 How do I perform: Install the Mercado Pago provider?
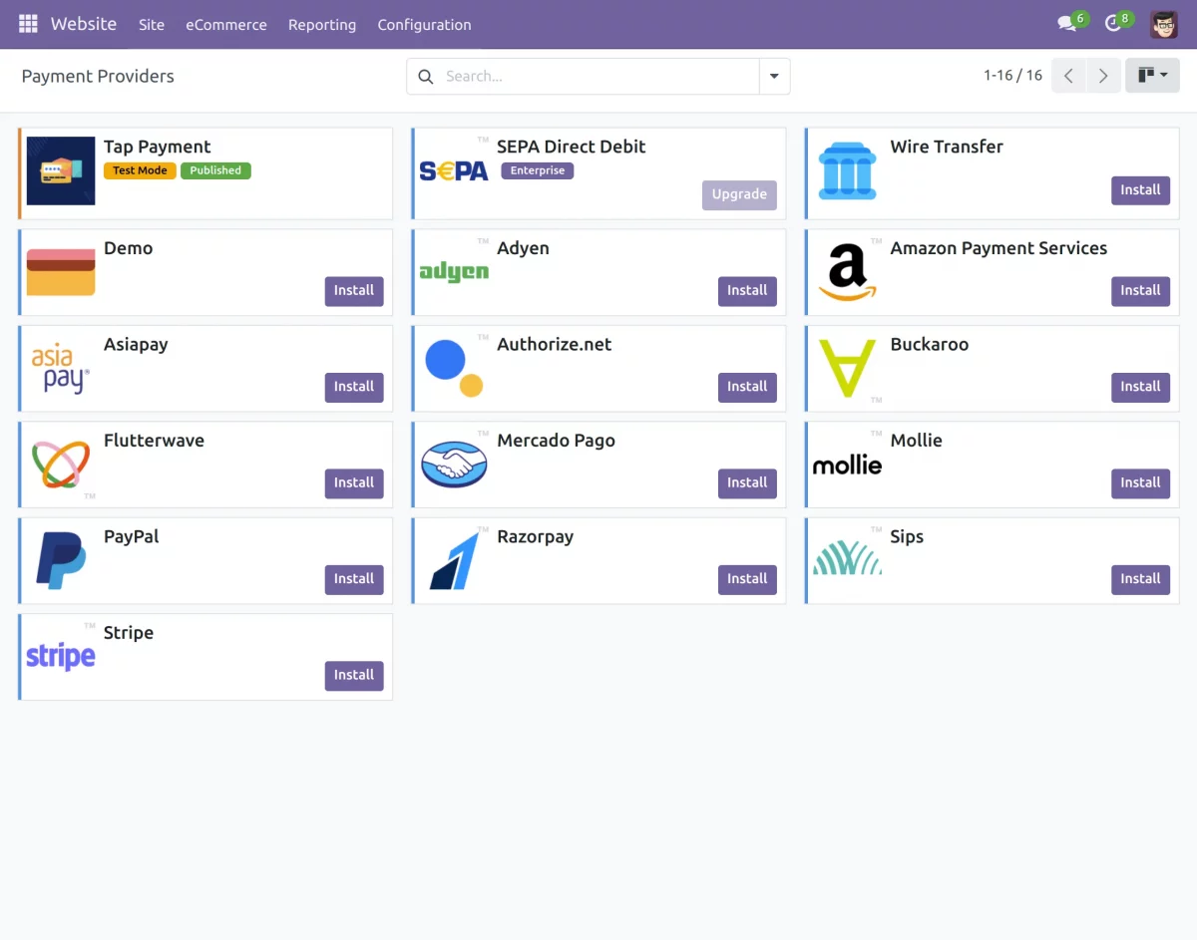pos(747,483)
